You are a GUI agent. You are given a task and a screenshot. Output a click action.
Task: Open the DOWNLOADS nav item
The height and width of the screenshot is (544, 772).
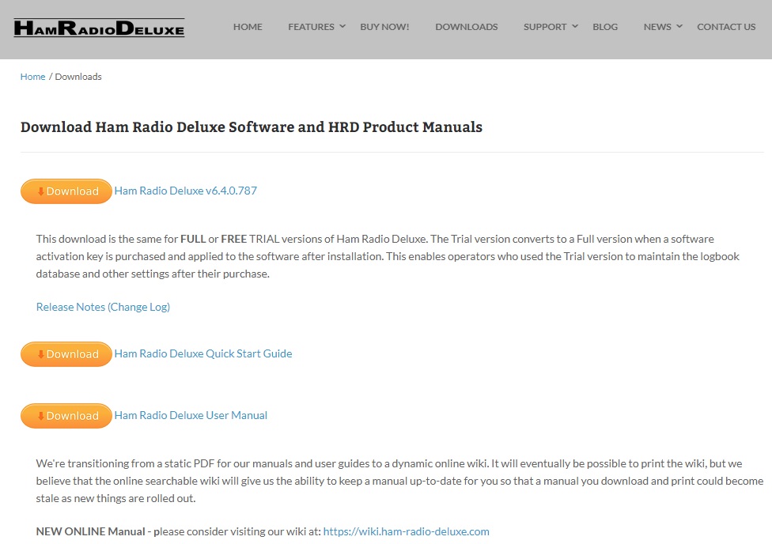(466, 27)
